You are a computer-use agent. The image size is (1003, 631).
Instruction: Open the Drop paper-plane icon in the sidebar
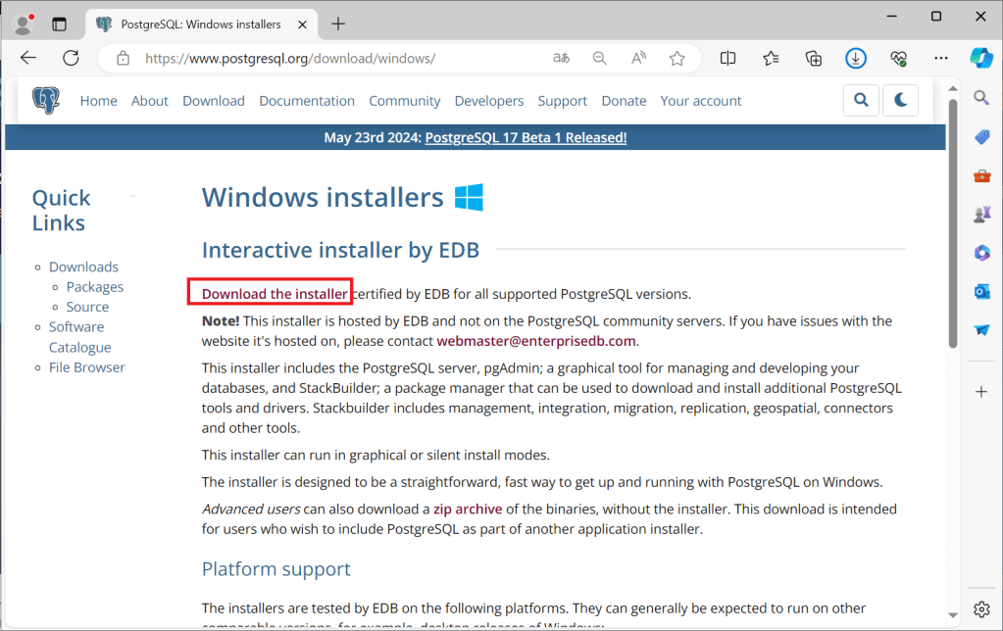981,329
